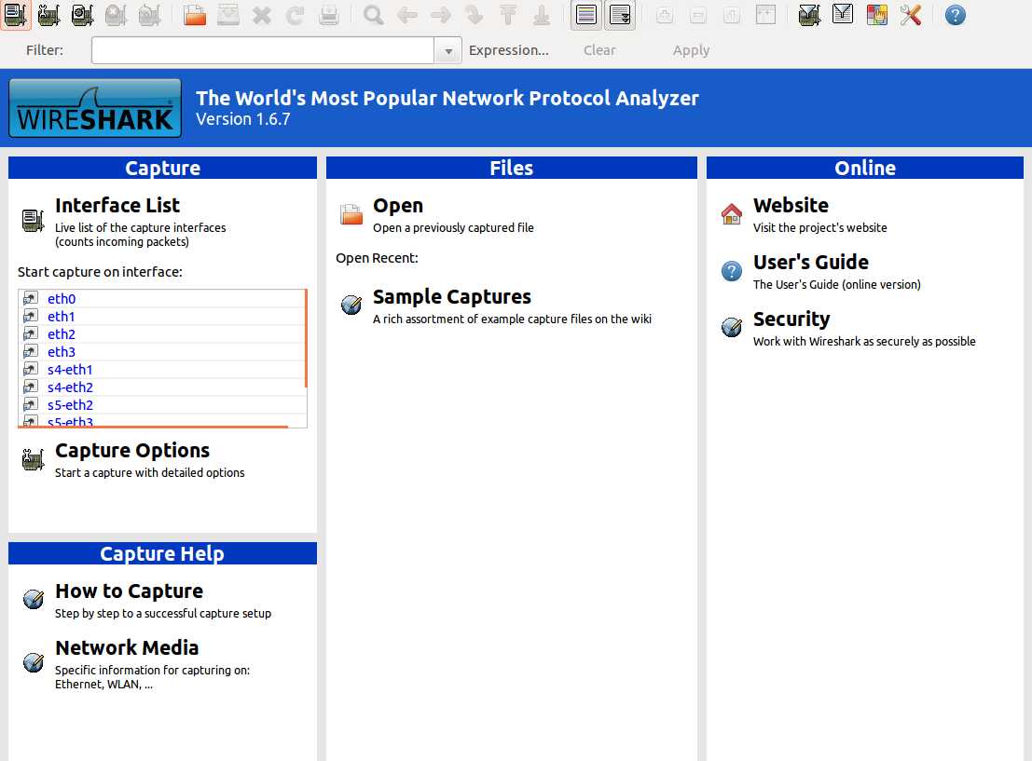Open help via blue question icon

coord(955,15)
